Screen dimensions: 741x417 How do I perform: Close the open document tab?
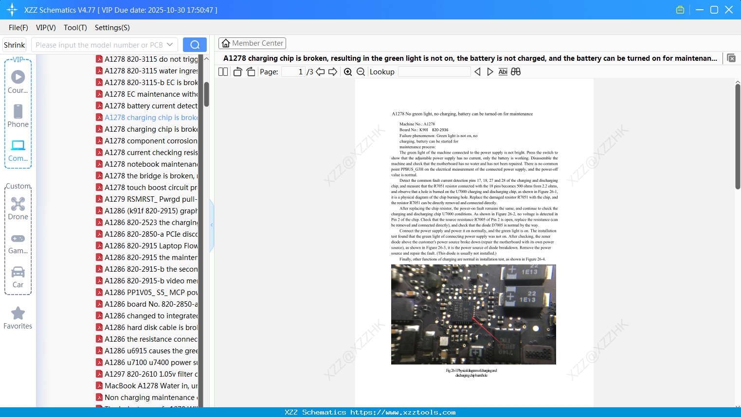point(731,58)
